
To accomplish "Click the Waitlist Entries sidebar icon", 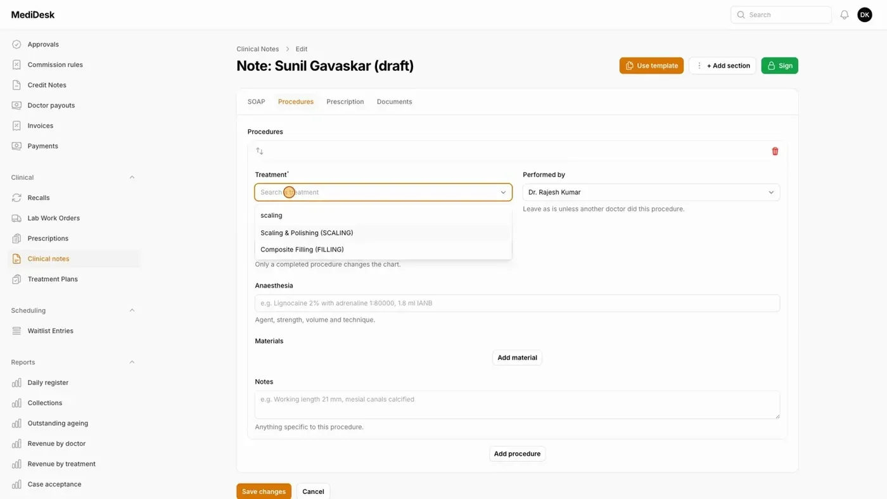I will 16,331.
